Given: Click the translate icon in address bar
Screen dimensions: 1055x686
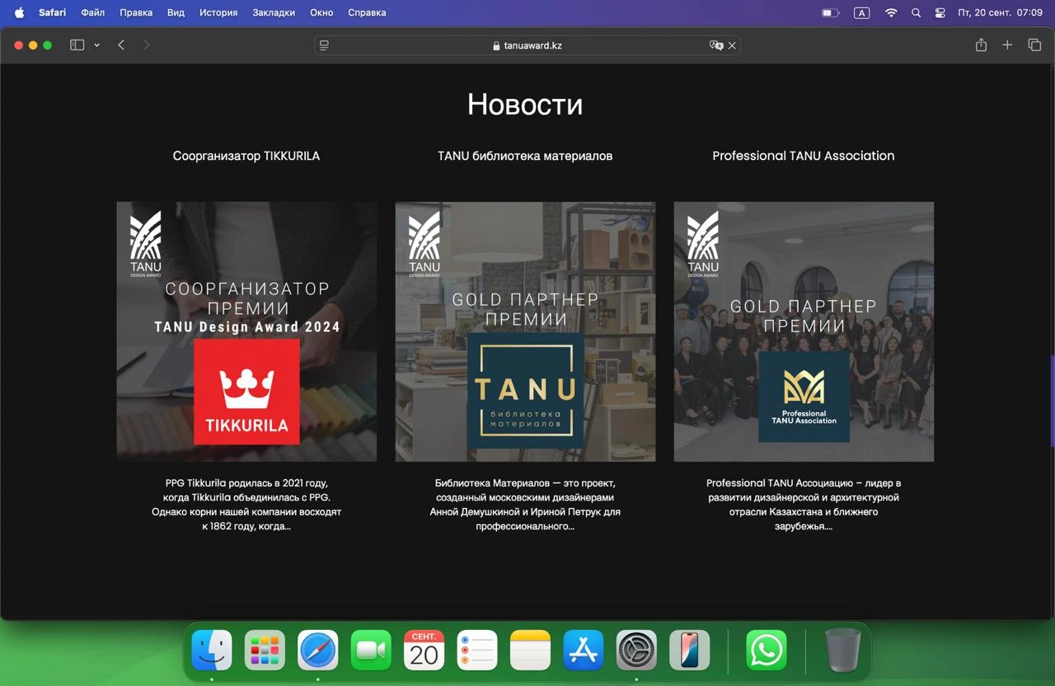Looking at the screenshot, I should [716, 45].
